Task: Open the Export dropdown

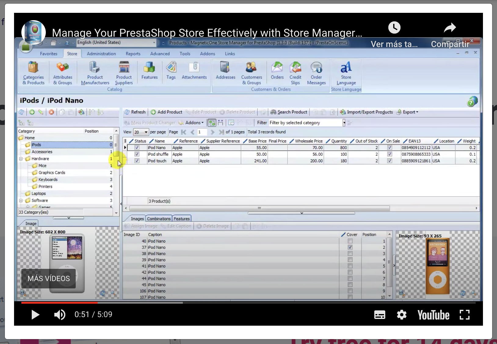Action: 407,112
